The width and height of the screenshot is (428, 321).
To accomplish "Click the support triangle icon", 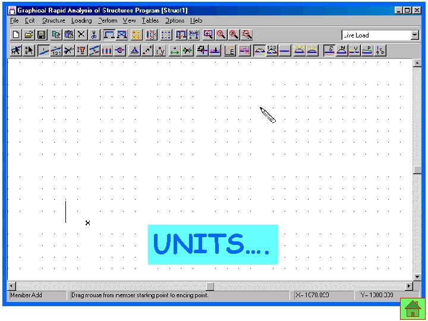I will click(134, 51).
